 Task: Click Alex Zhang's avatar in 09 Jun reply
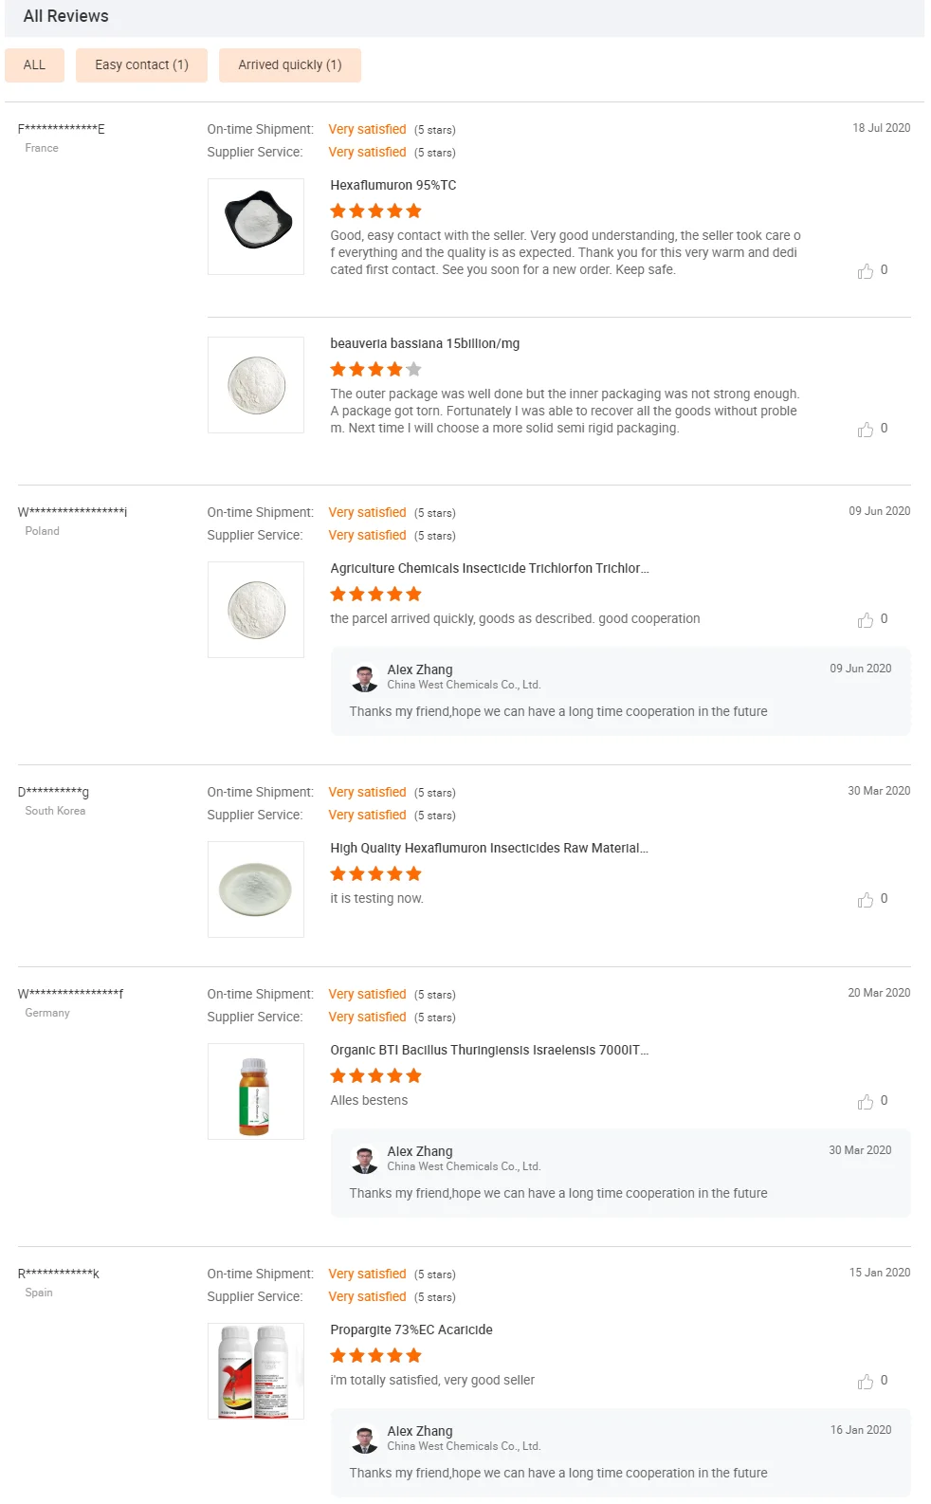(365, 678)
